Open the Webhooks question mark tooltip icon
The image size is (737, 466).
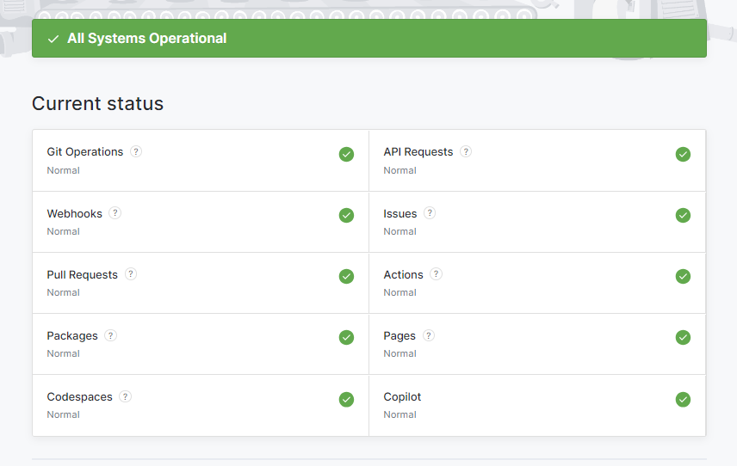115,213
